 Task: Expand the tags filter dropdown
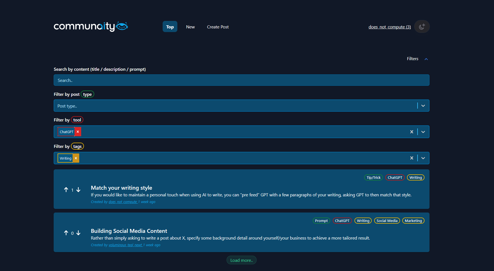(x=423, y=158)
